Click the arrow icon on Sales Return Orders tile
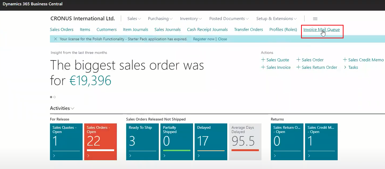The height and width of the screenshot is (169, 385). 275,156
